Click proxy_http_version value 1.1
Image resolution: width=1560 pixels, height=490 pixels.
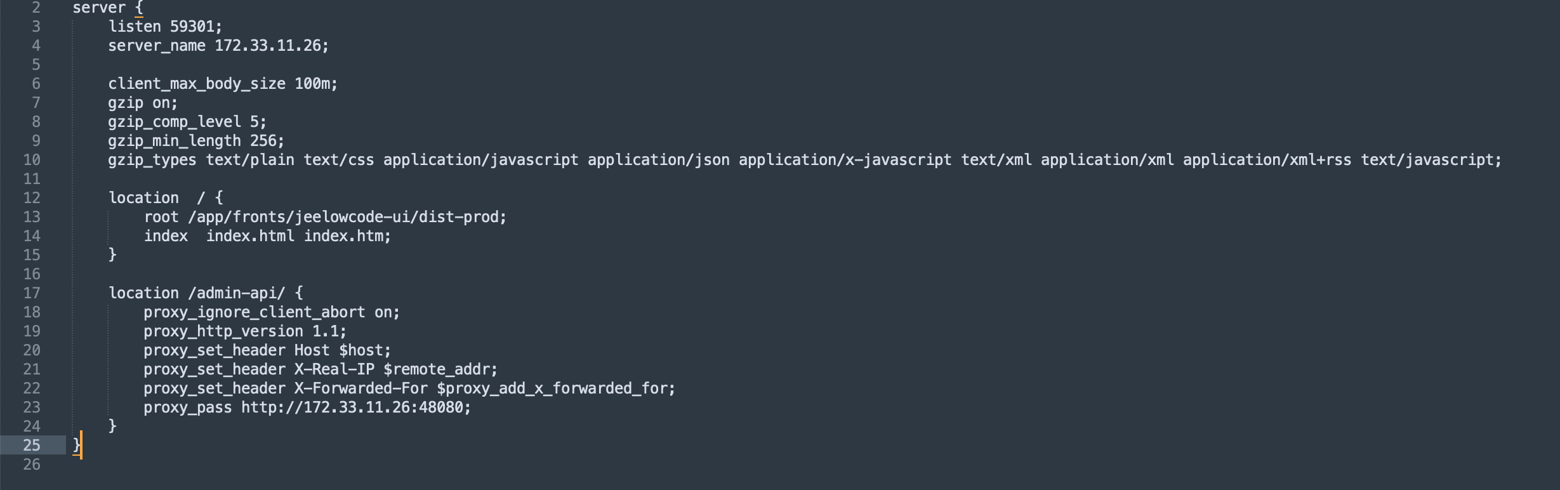tap(327, 331)
